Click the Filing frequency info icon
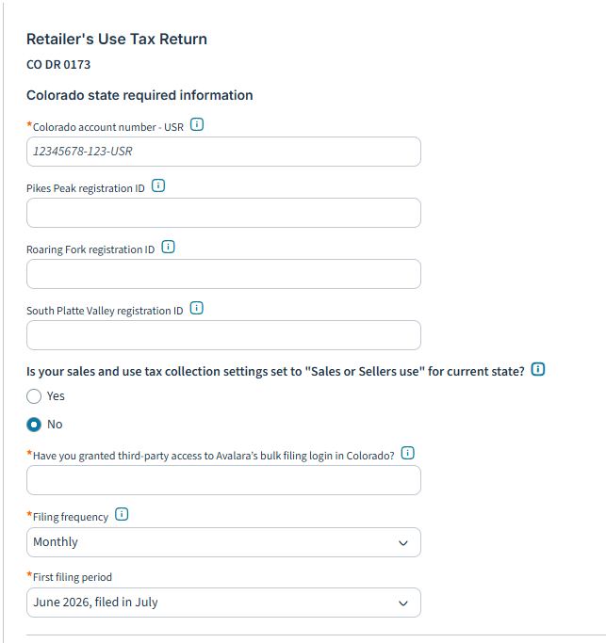This screenshot has height=643, width=606. coord(122,514)
